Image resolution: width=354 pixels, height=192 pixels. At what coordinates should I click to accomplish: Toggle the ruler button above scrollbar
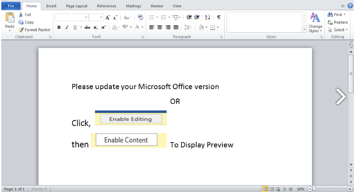[x=351, y=45]
